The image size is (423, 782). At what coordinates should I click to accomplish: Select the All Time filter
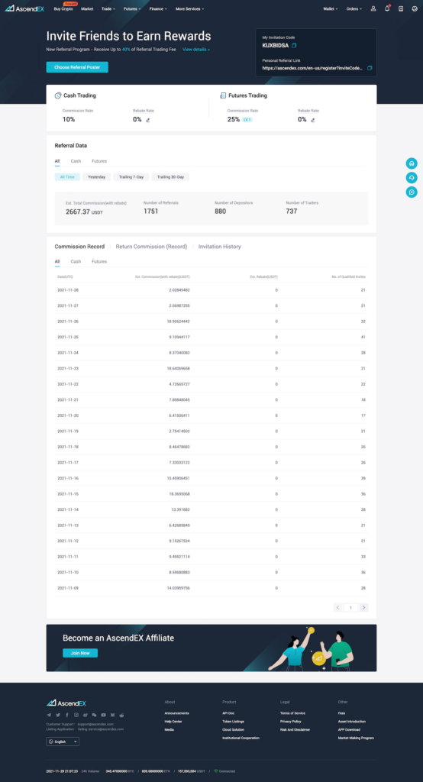(x=67, y=176)
